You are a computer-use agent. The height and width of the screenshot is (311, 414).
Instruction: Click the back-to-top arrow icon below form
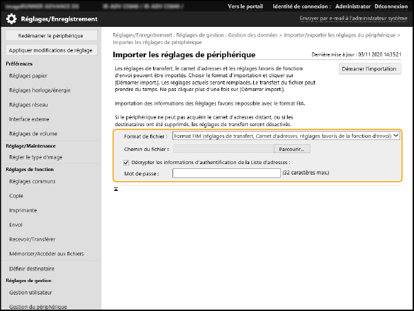pos(116,188)
